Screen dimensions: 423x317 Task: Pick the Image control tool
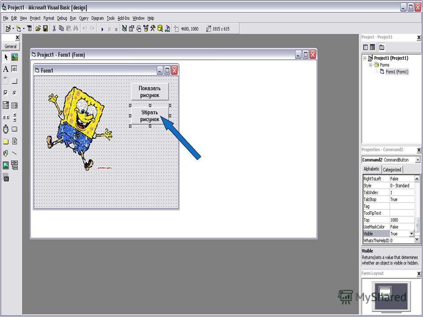6,165
